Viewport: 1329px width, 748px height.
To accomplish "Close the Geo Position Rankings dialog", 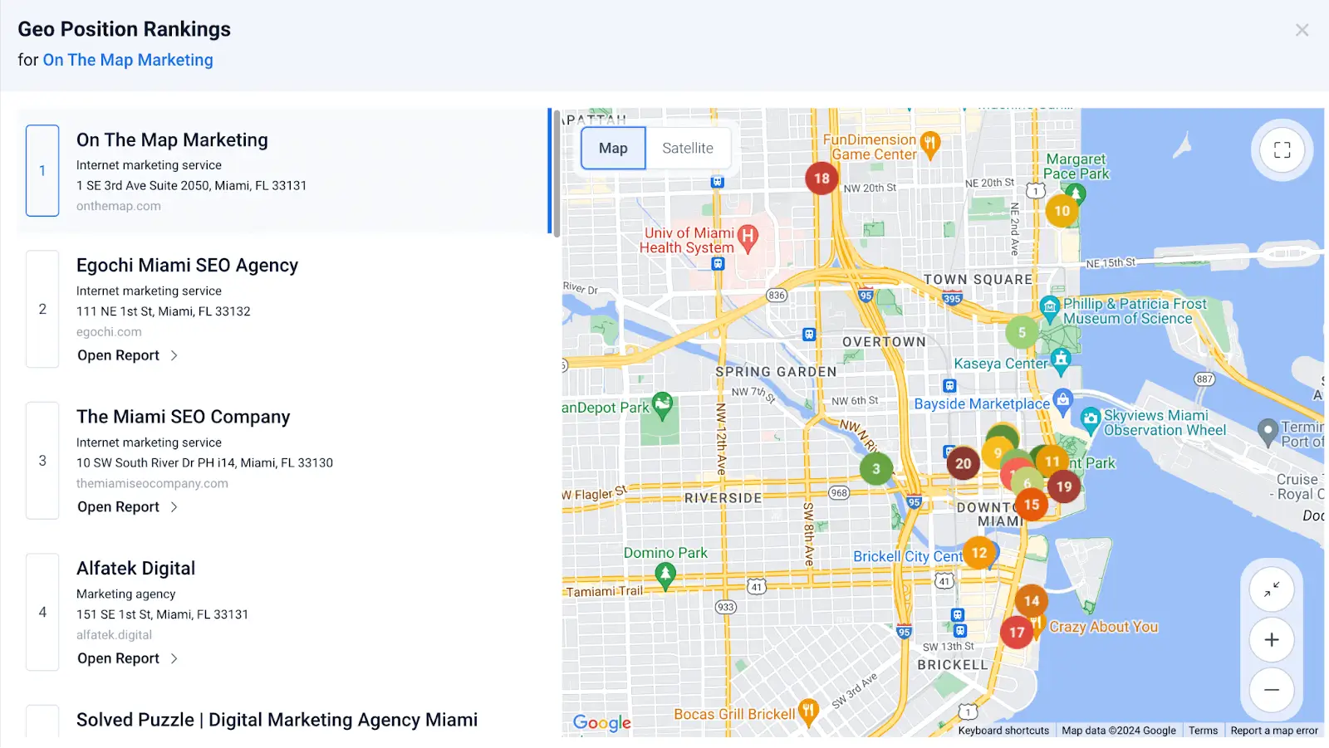I will [1302, 30].
